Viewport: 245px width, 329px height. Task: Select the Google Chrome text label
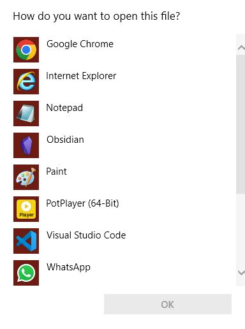click(80, 45)
